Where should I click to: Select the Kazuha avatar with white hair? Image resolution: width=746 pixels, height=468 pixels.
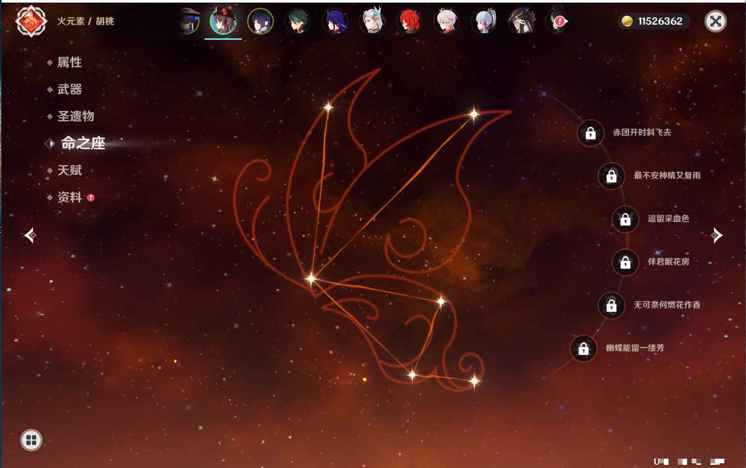coord(446,21)
